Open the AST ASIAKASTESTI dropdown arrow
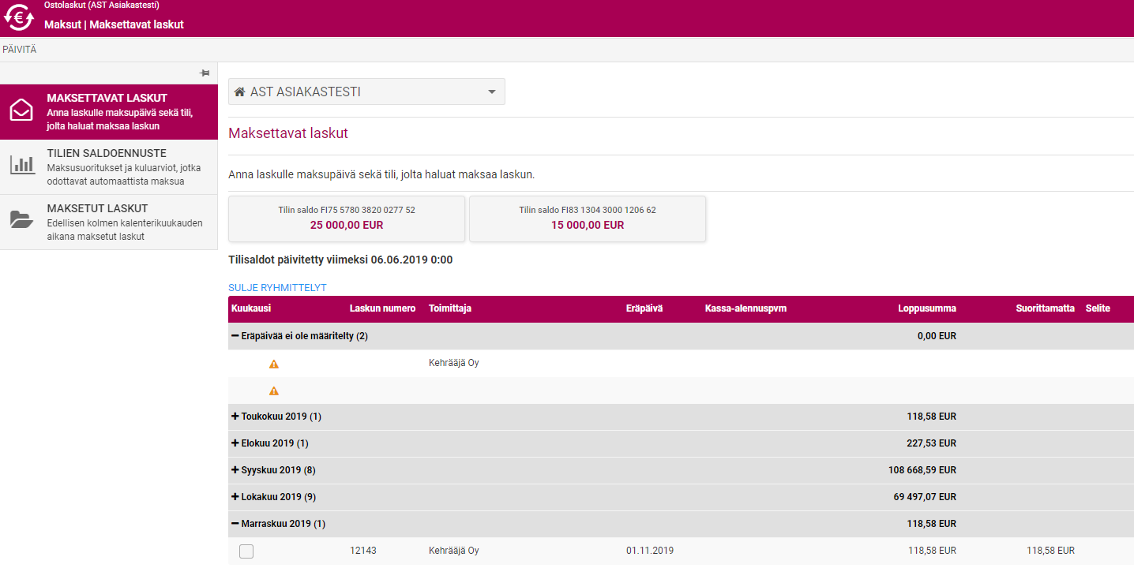Viewport: 1134px width, 583px height. (x=492, y=92)
